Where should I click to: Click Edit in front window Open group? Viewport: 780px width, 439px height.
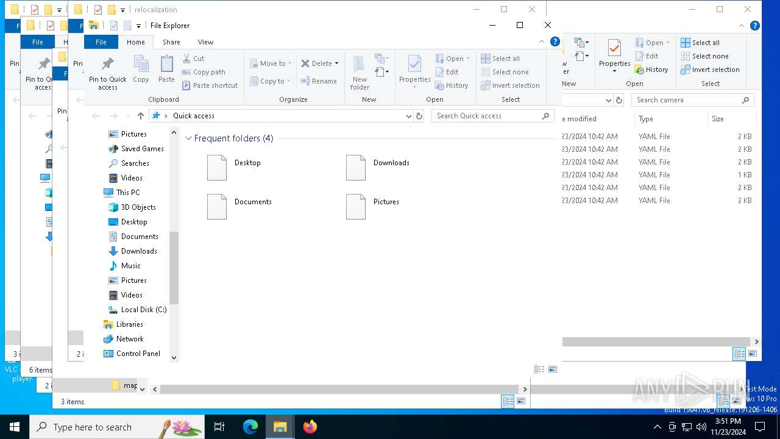pyautogui.click(x=447, y=72)
